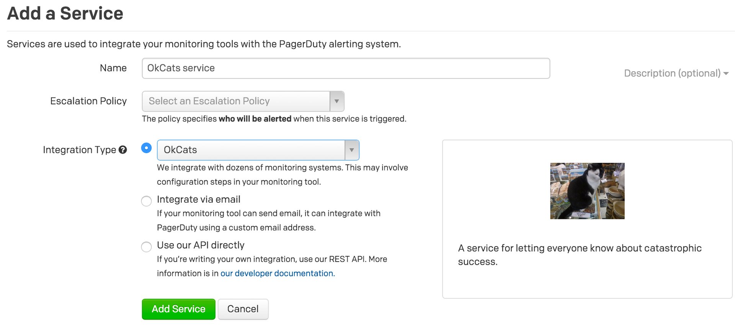
Task: Select the Use our API directly radio
Action: click(146, 247)
